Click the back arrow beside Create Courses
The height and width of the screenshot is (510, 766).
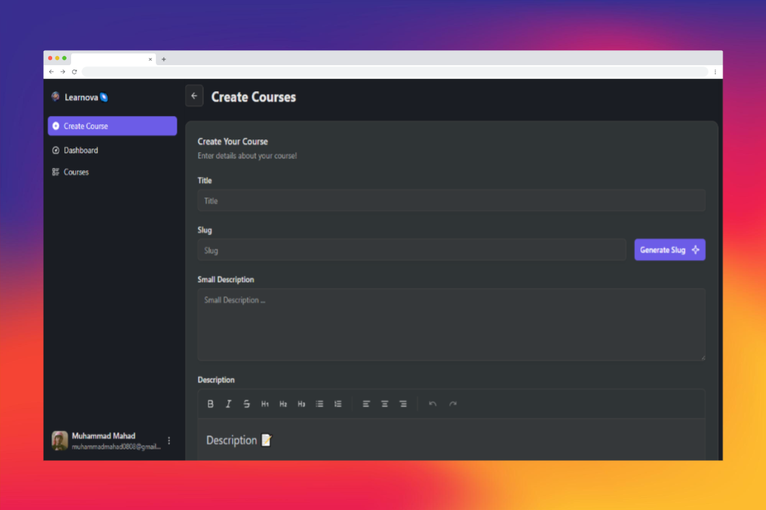194,96
